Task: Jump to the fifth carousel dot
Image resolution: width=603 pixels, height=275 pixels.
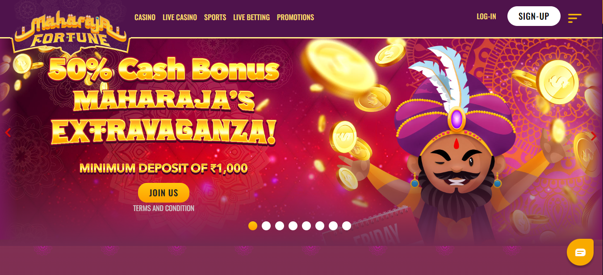Action: [x=306, y=226]
